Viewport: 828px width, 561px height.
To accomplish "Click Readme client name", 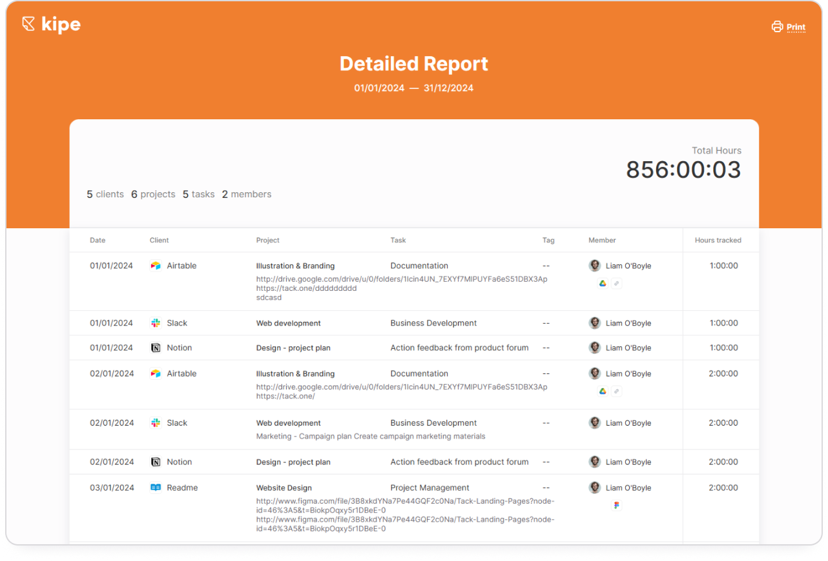I will click(182, 487).
